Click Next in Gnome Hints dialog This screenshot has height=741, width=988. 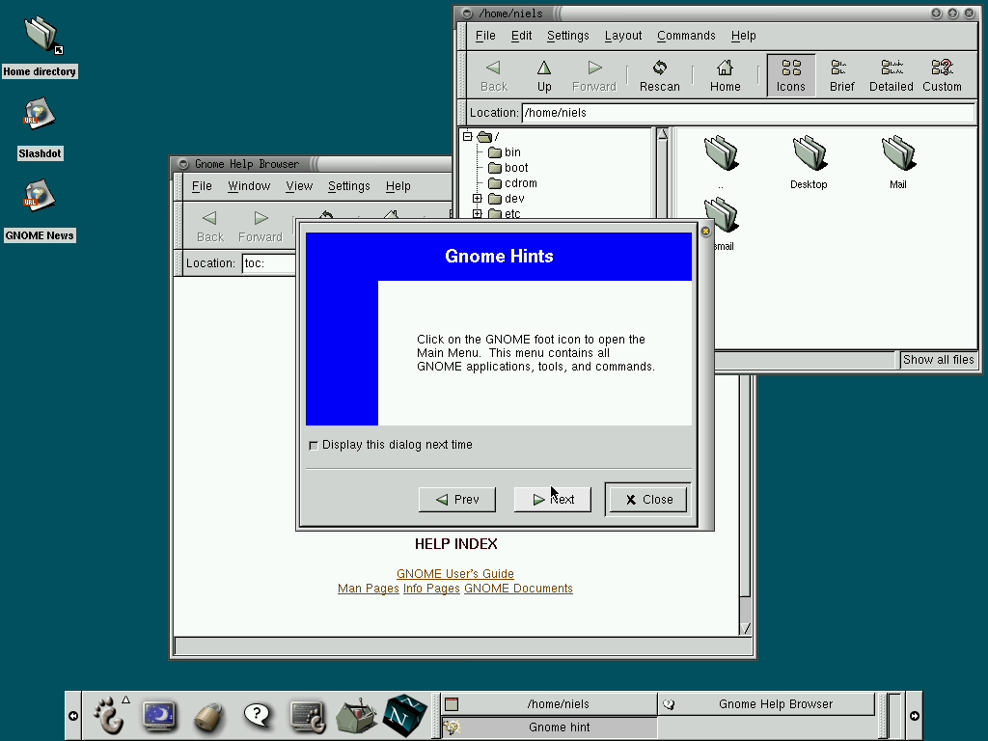click(552, 500)
